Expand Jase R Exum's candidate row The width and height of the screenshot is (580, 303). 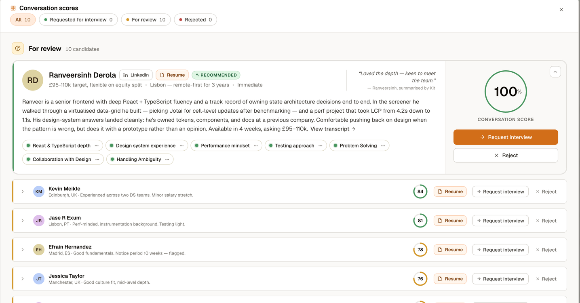(23, 221)
